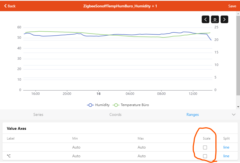The width and height of the screenshot is (240, 163).
Task: Switch to the Coords tab
Action: tap(115, 115)
